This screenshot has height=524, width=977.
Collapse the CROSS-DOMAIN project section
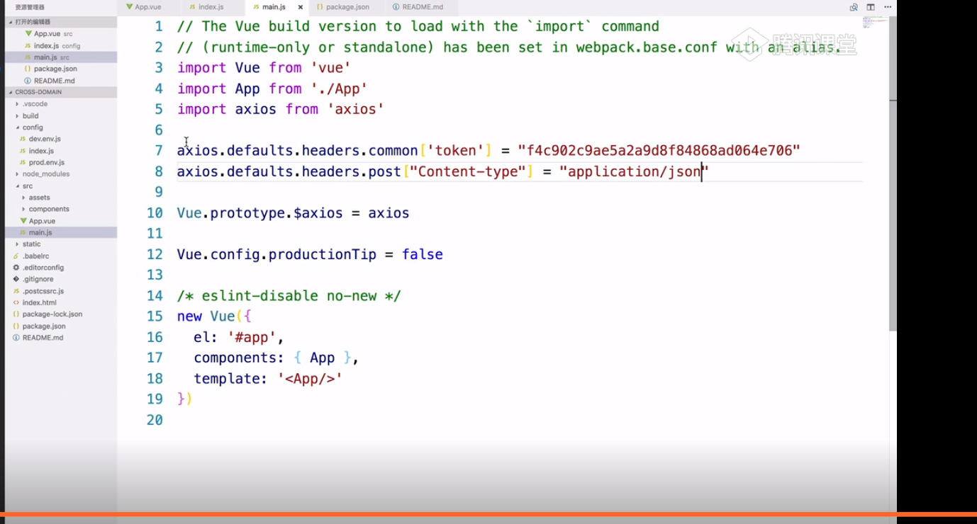tap(61, 92)
